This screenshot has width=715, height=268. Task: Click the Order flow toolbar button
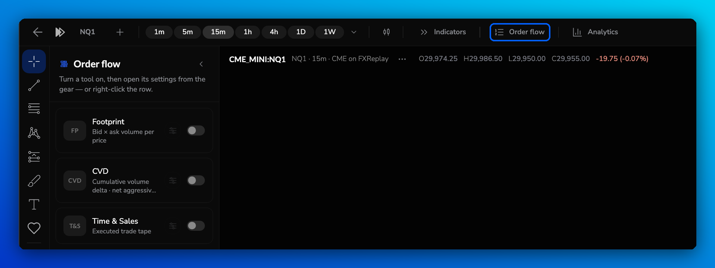coord(520,32)
